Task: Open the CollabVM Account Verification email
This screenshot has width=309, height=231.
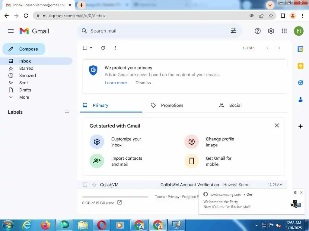Action: [182, 185]
